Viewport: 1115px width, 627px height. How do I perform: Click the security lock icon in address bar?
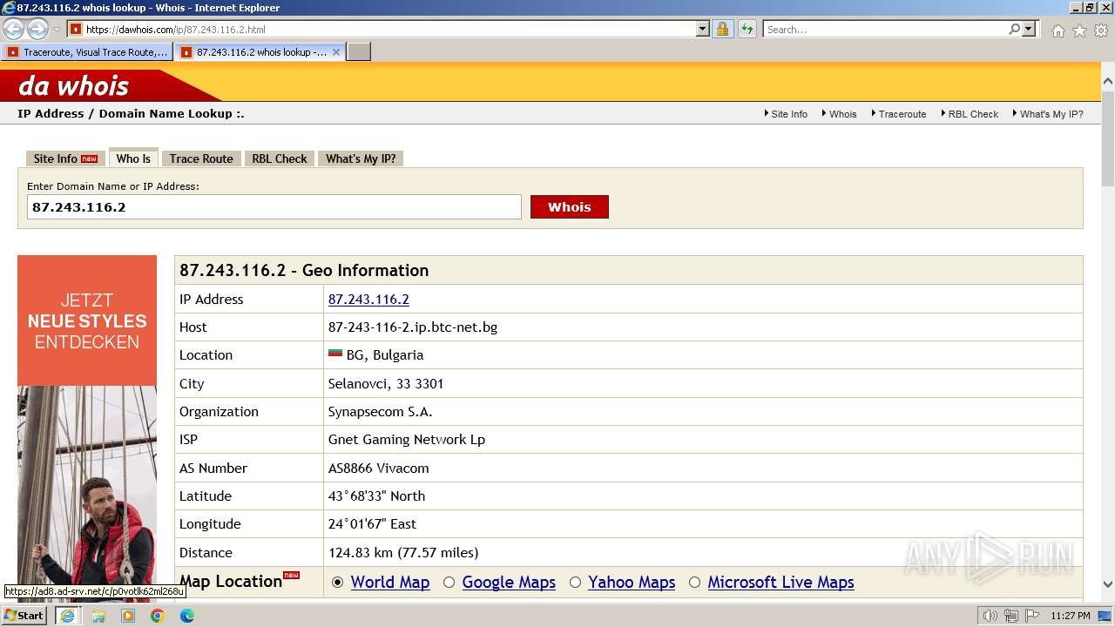point(722,29)
